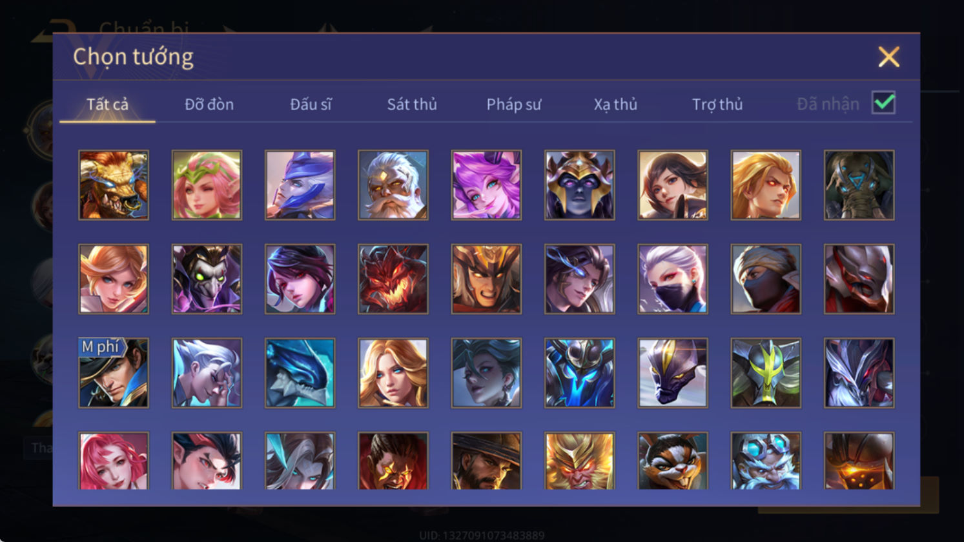Switch to the Xạ thủ tab
Screen dimensions: 964x542
click(x=615, y=104)
